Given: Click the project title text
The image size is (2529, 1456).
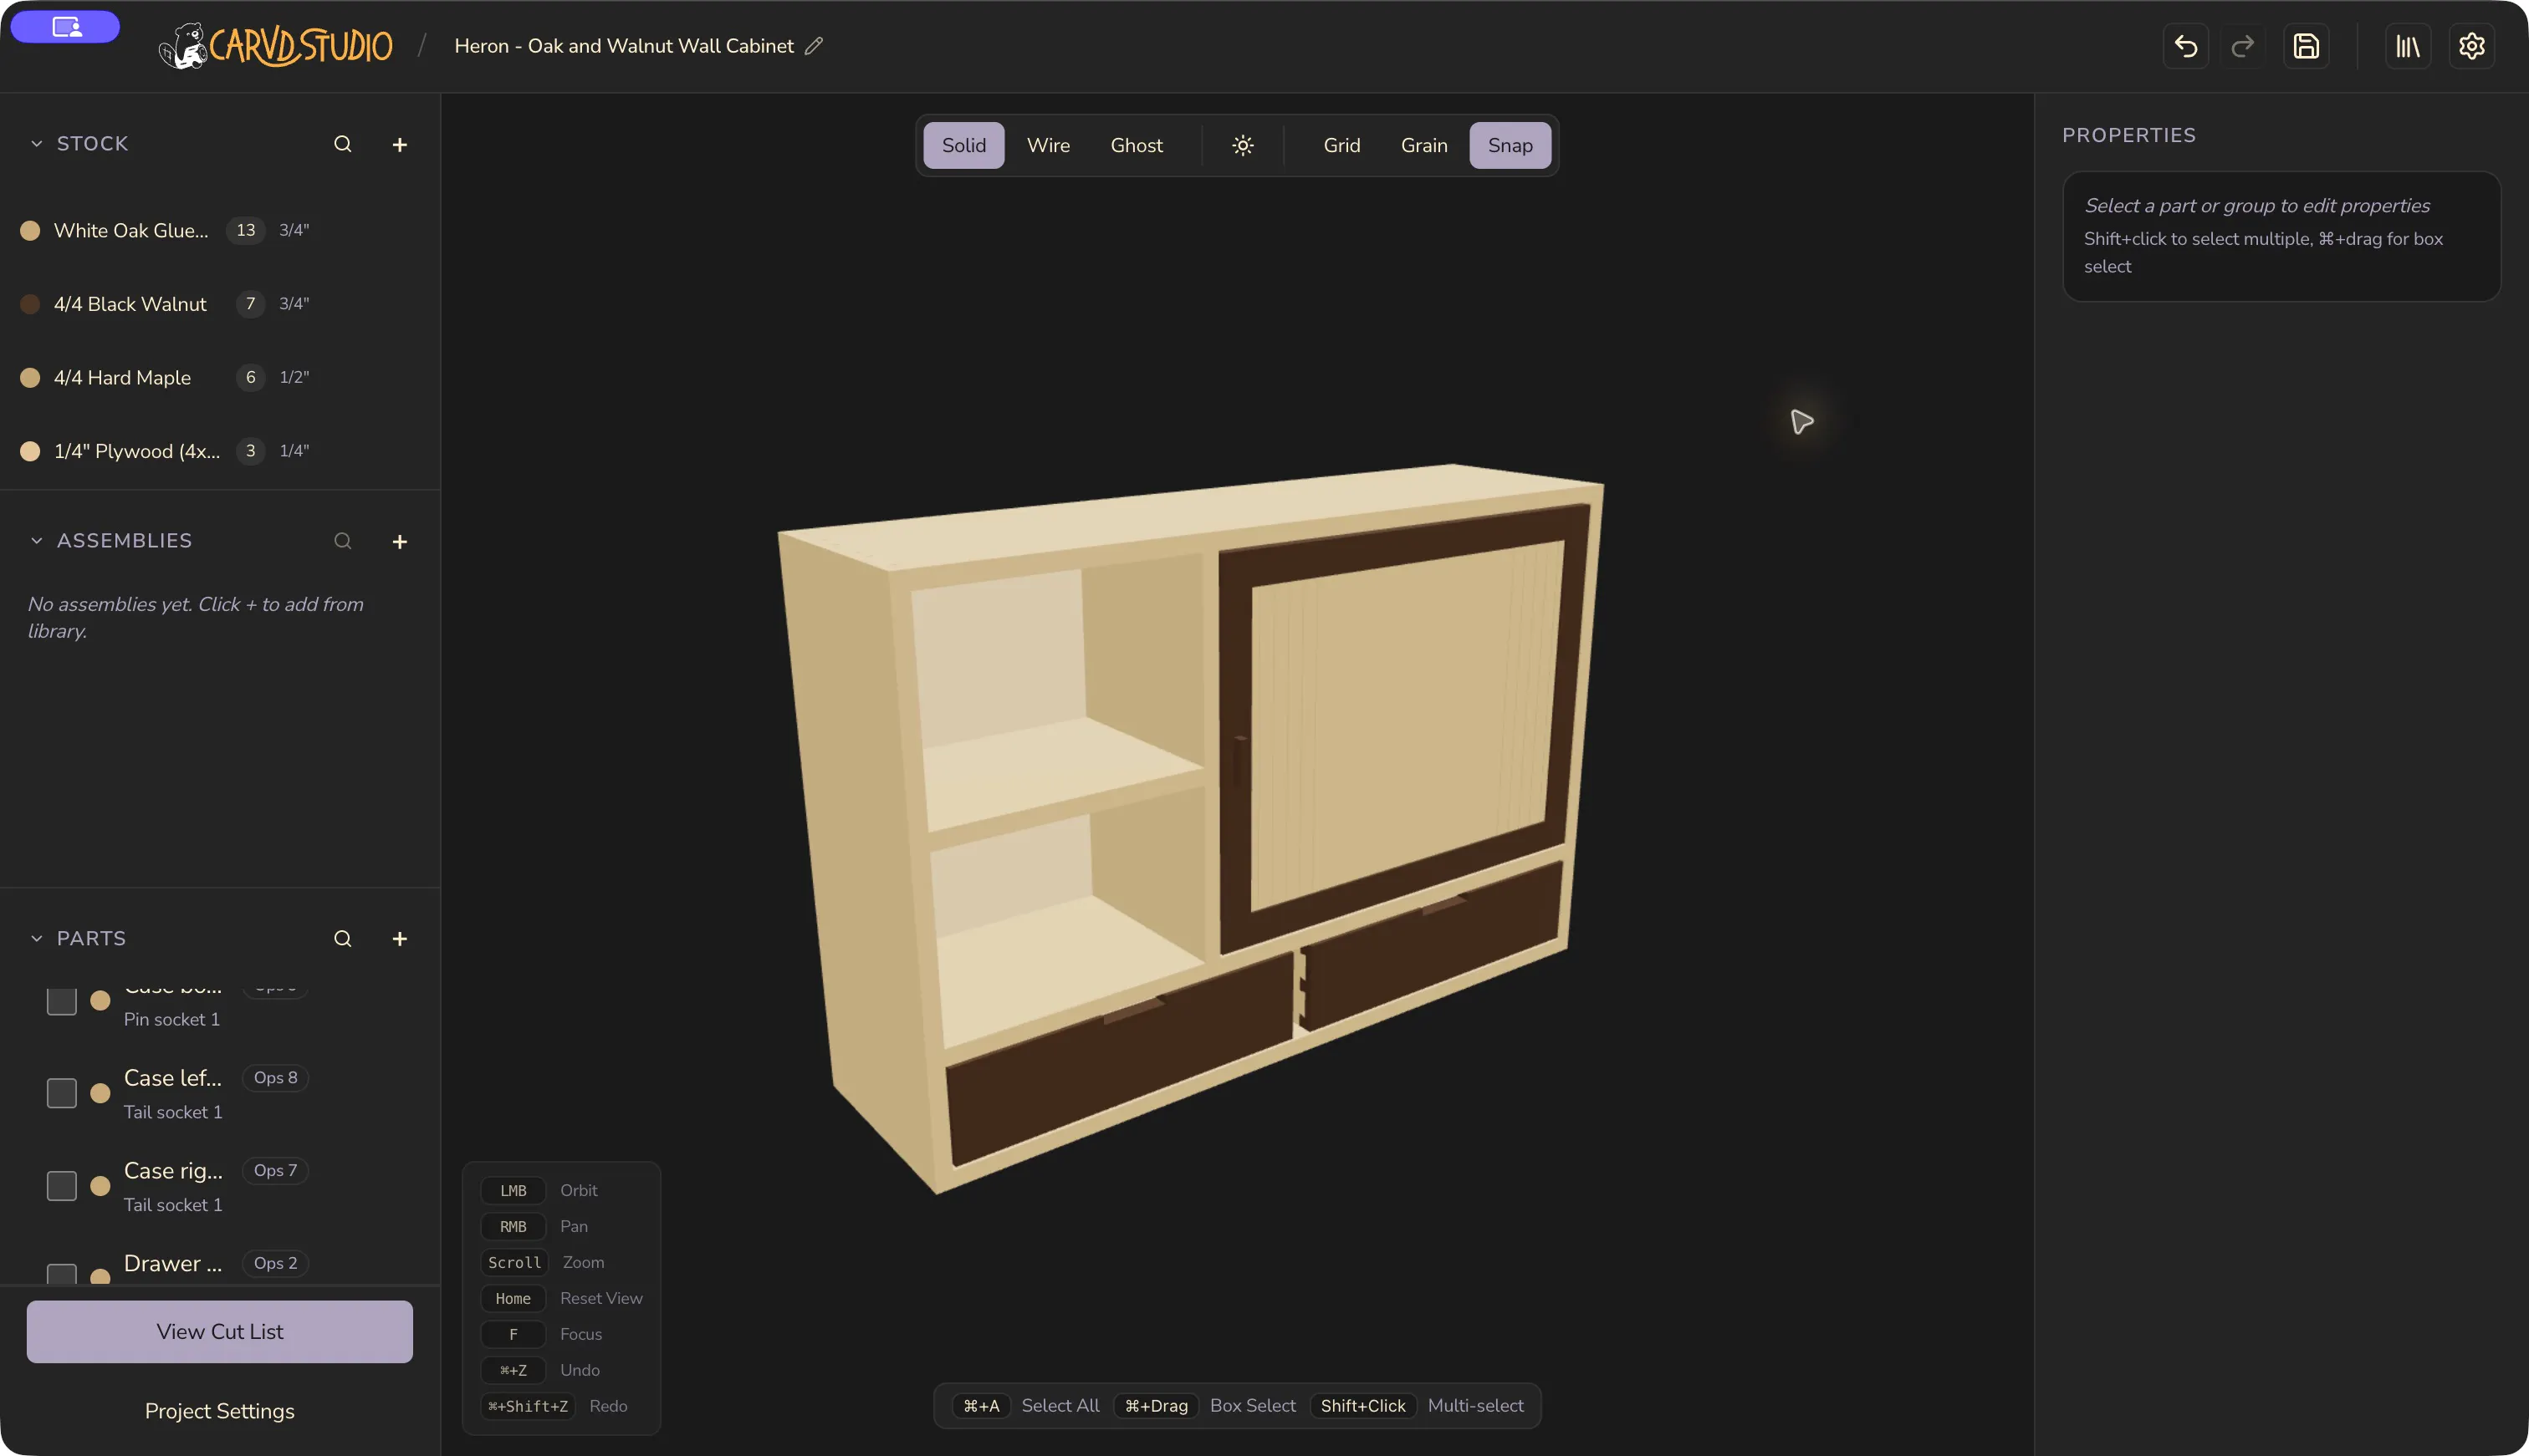Looking at the screenshot, I should click(x=624, y=46).
